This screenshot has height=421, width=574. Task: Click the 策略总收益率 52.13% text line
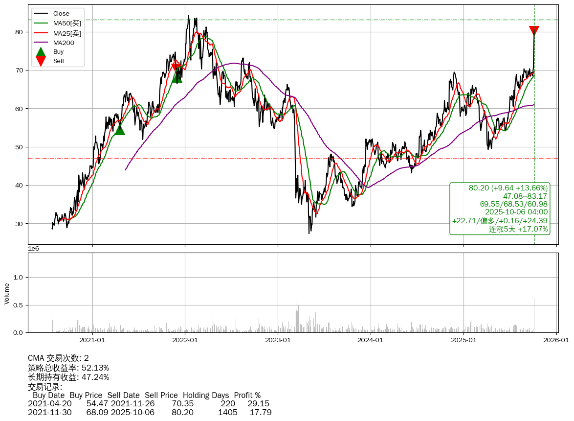coord(68,368)
